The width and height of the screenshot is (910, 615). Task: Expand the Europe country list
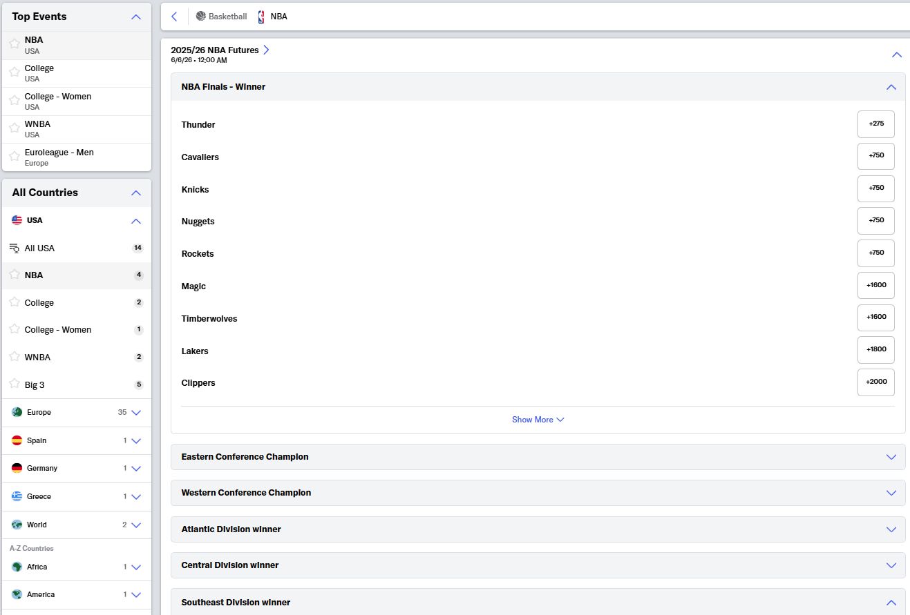coord(136,413)
